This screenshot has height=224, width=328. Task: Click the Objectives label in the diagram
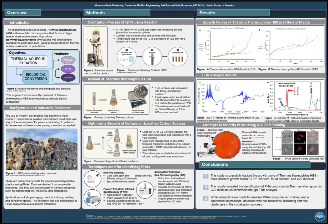[x=18, y=53]
